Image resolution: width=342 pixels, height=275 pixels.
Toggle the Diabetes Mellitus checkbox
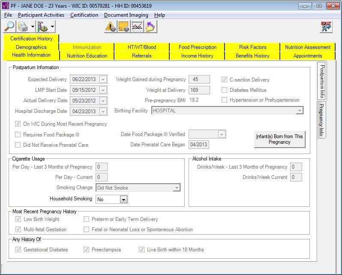224,90
